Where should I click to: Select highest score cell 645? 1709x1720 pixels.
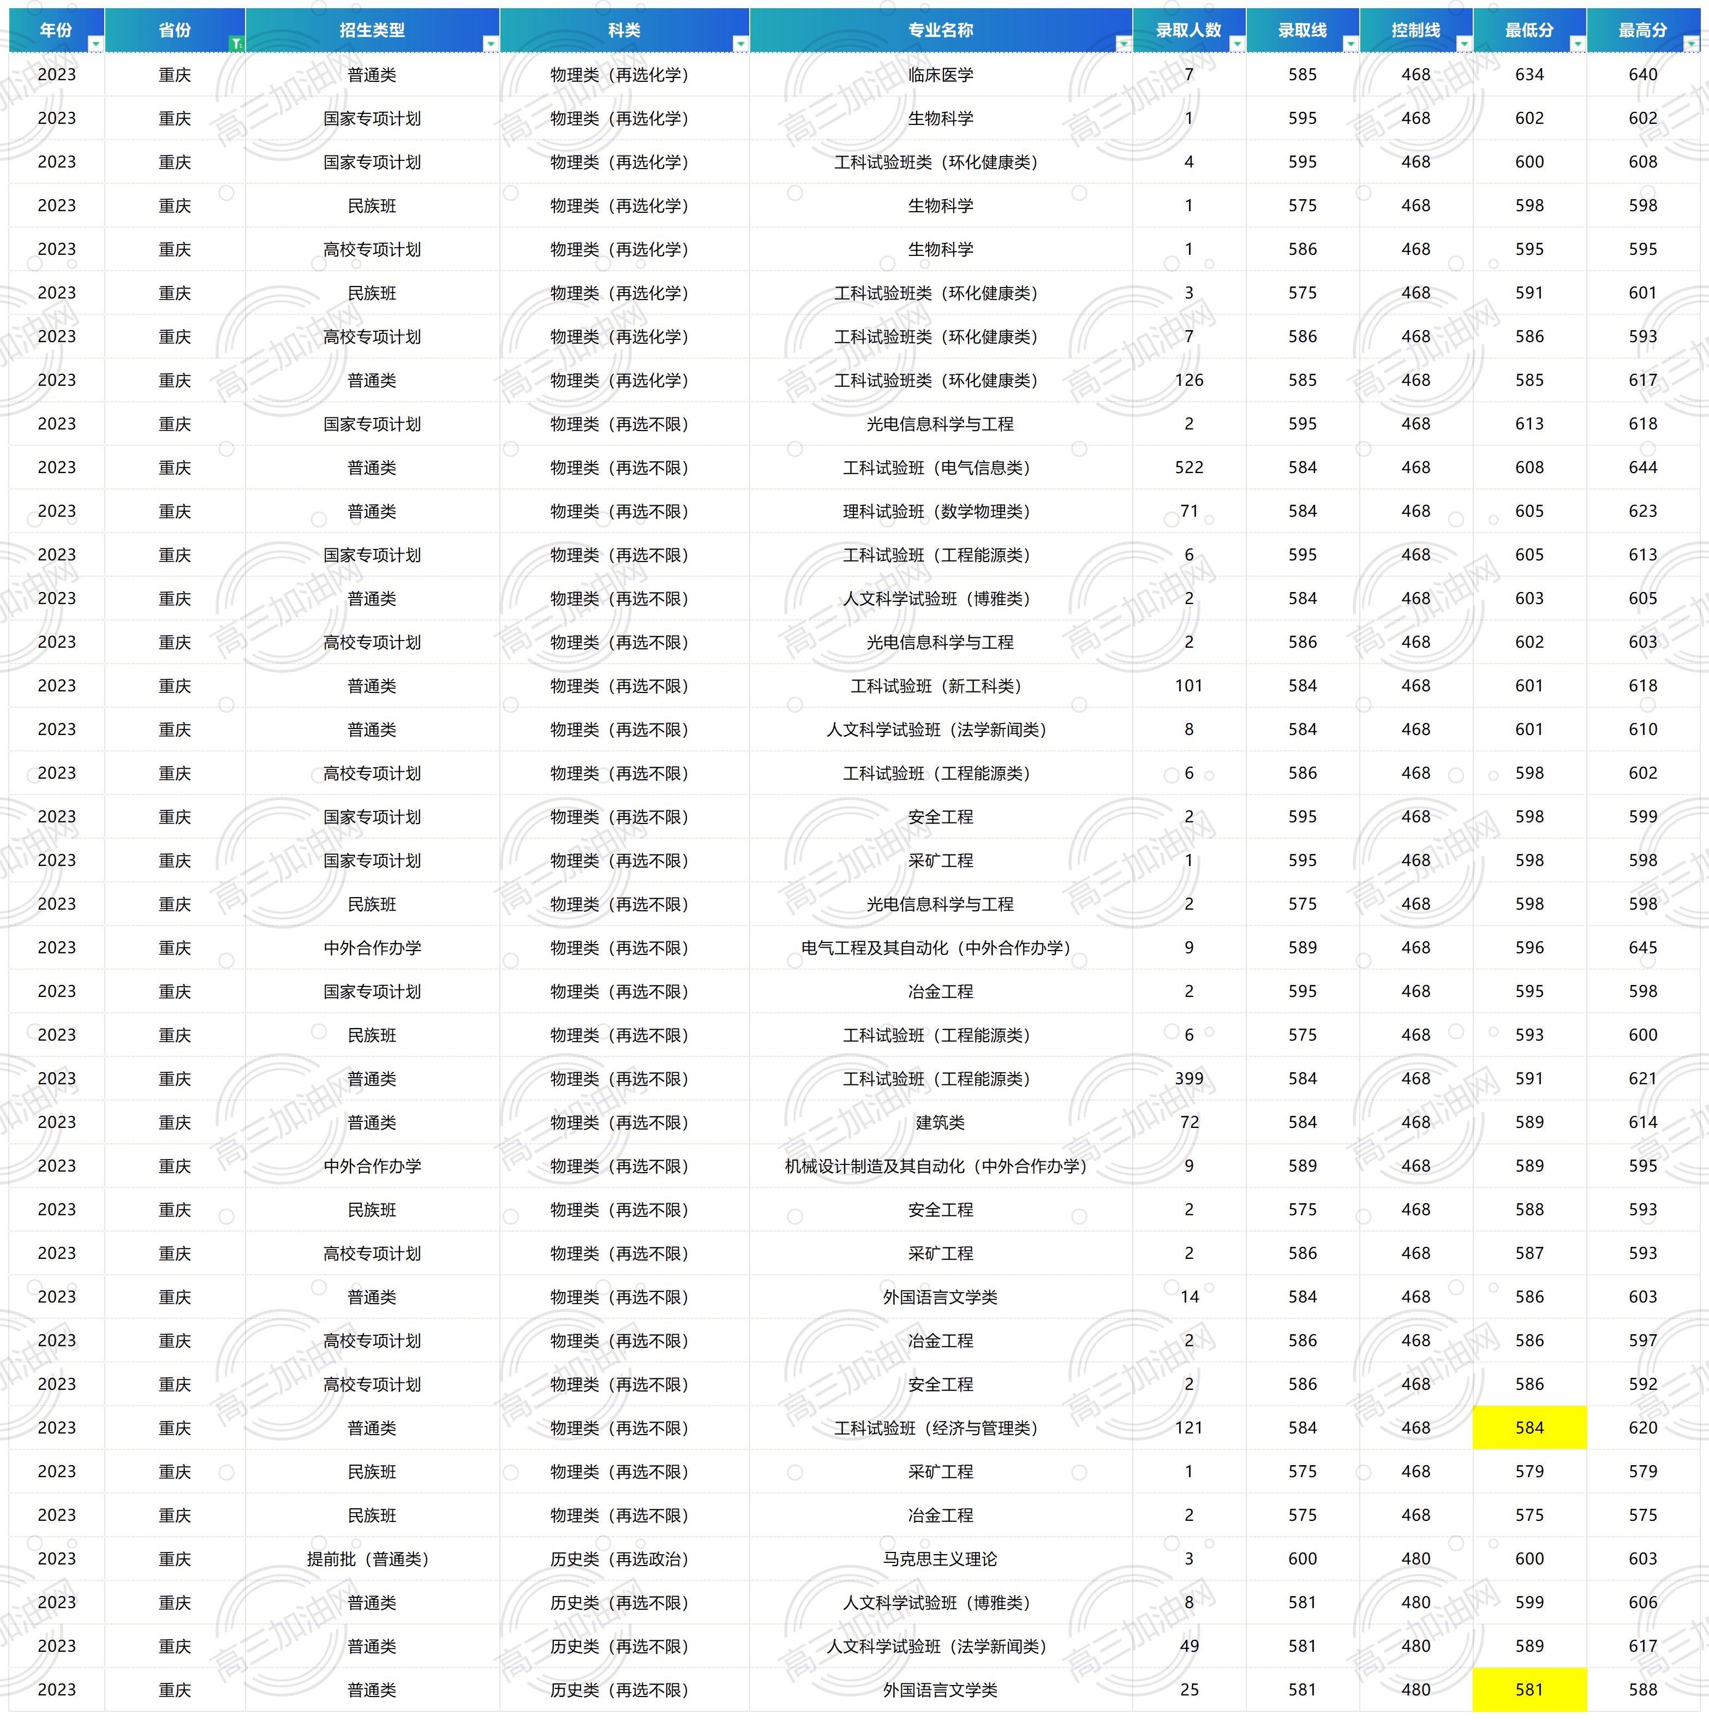coord(1643,948)
